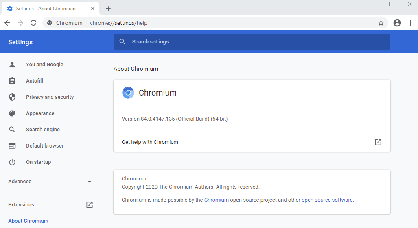
Task: Go to Autofill settings
Action: pyautogui.click(x=34, y=81)
